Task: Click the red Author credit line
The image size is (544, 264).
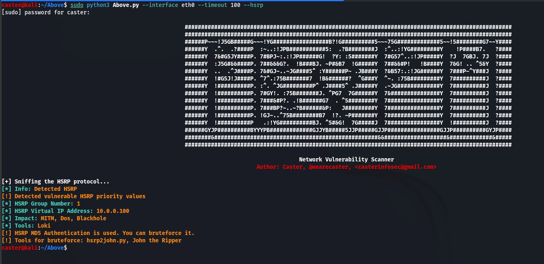Action: [347, 167]
